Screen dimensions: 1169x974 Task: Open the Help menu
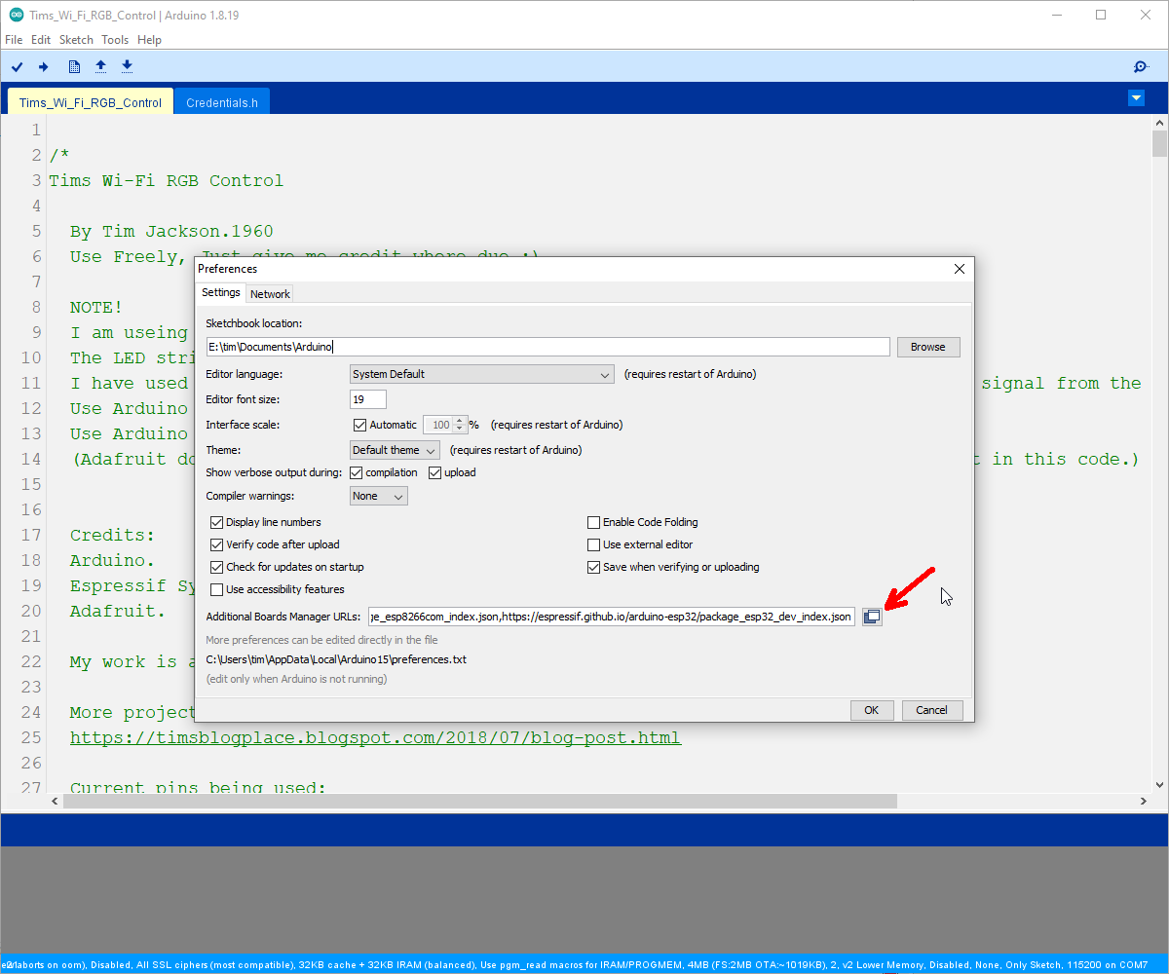[x=149, y=40]
